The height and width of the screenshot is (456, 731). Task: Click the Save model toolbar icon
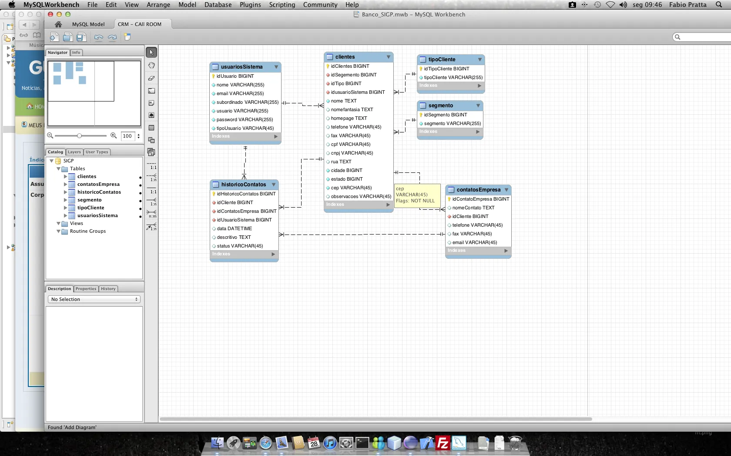click(80, 37)
